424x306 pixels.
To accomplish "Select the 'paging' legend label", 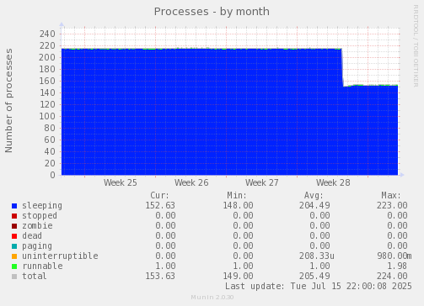I will click(x=37, y=246).
